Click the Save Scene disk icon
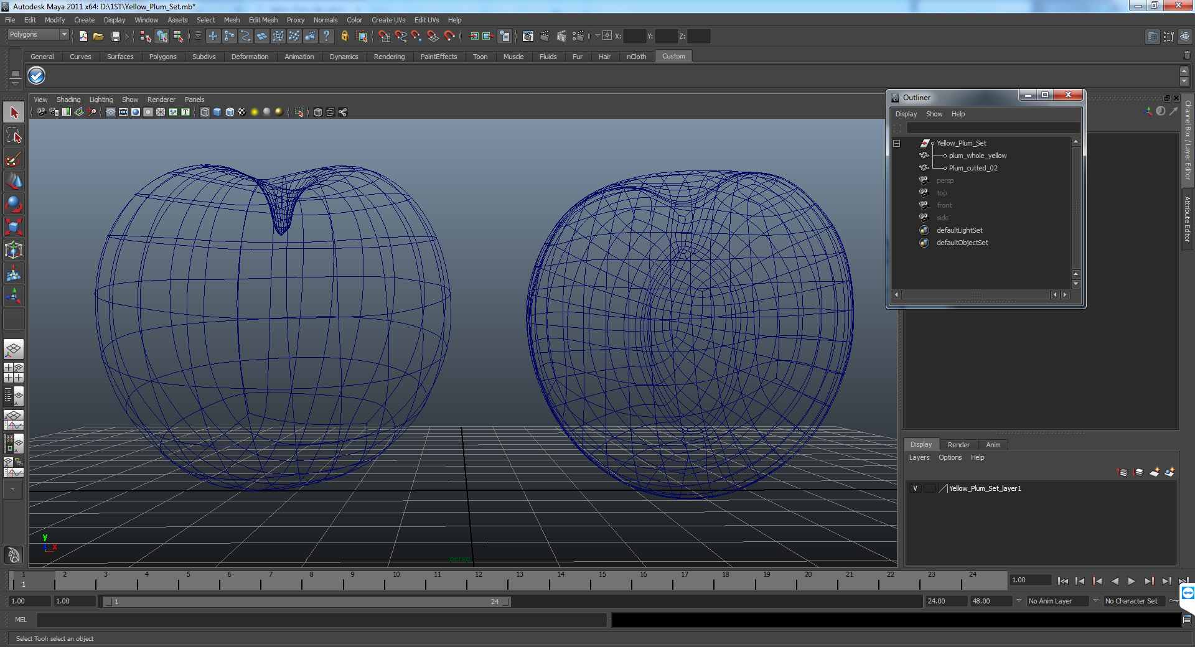 pos(115,36)
